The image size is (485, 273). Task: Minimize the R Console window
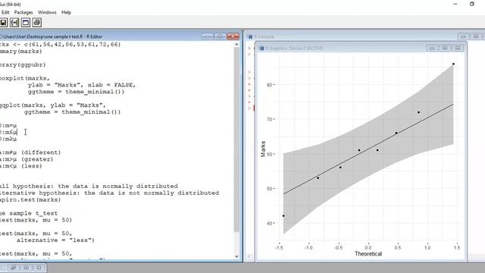coord(463,36)
